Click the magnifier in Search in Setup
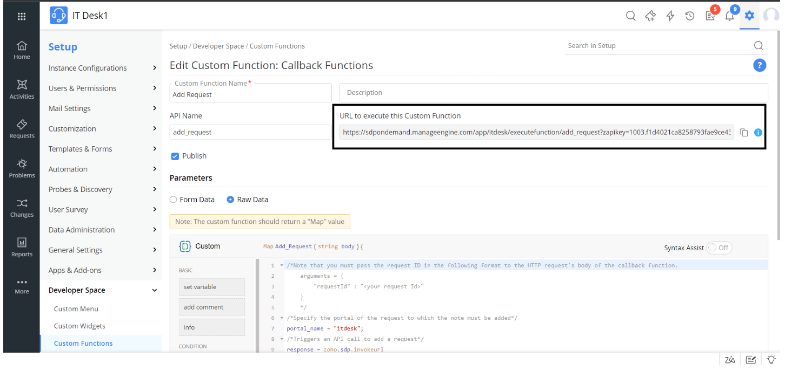Viewport: 805px width, 377px height. [x=759, y=46]
